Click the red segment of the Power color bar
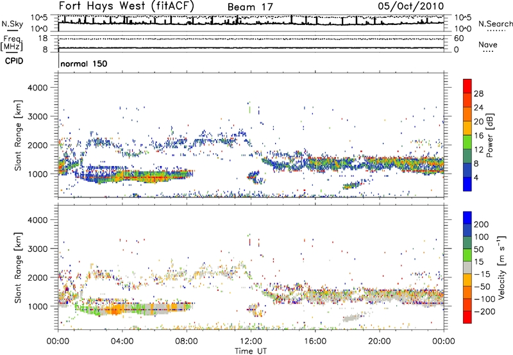The width and height of the screenshot is (513, 355). click(x=467, y=86)
